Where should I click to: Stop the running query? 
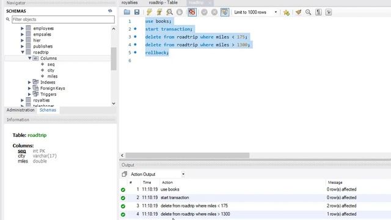(x=180, y=12)
